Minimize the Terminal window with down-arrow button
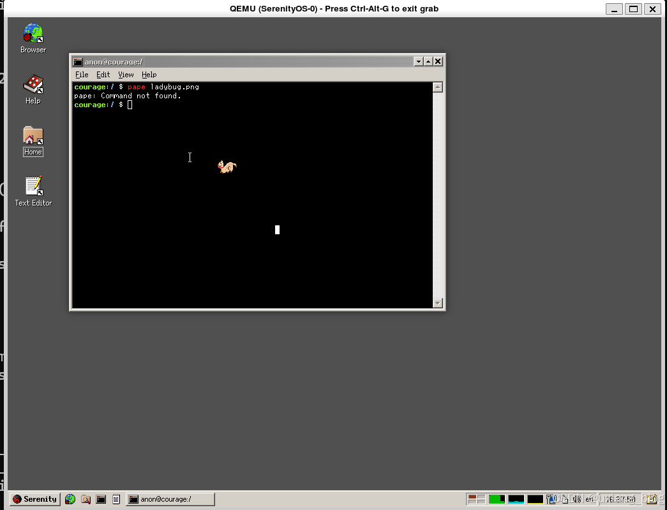Image resolution: width=667 pixels, height=510 pixels. pos(419,62)
